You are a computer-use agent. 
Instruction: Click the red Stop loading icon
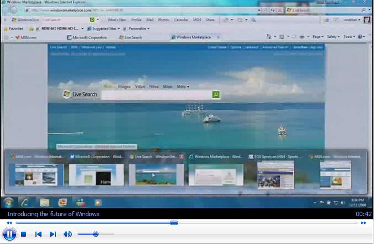(x=280, y=11)
